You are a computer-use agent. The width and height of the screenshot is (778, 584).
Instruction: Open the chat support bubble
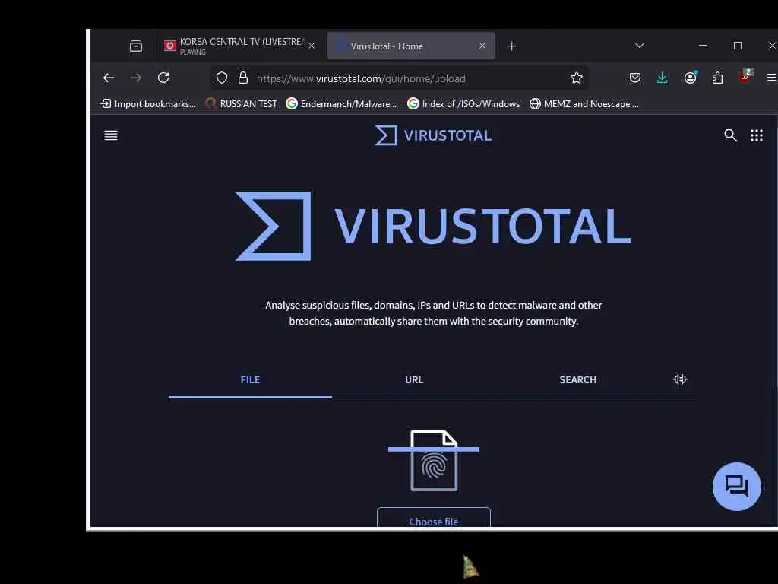click(x=736, y=486)
